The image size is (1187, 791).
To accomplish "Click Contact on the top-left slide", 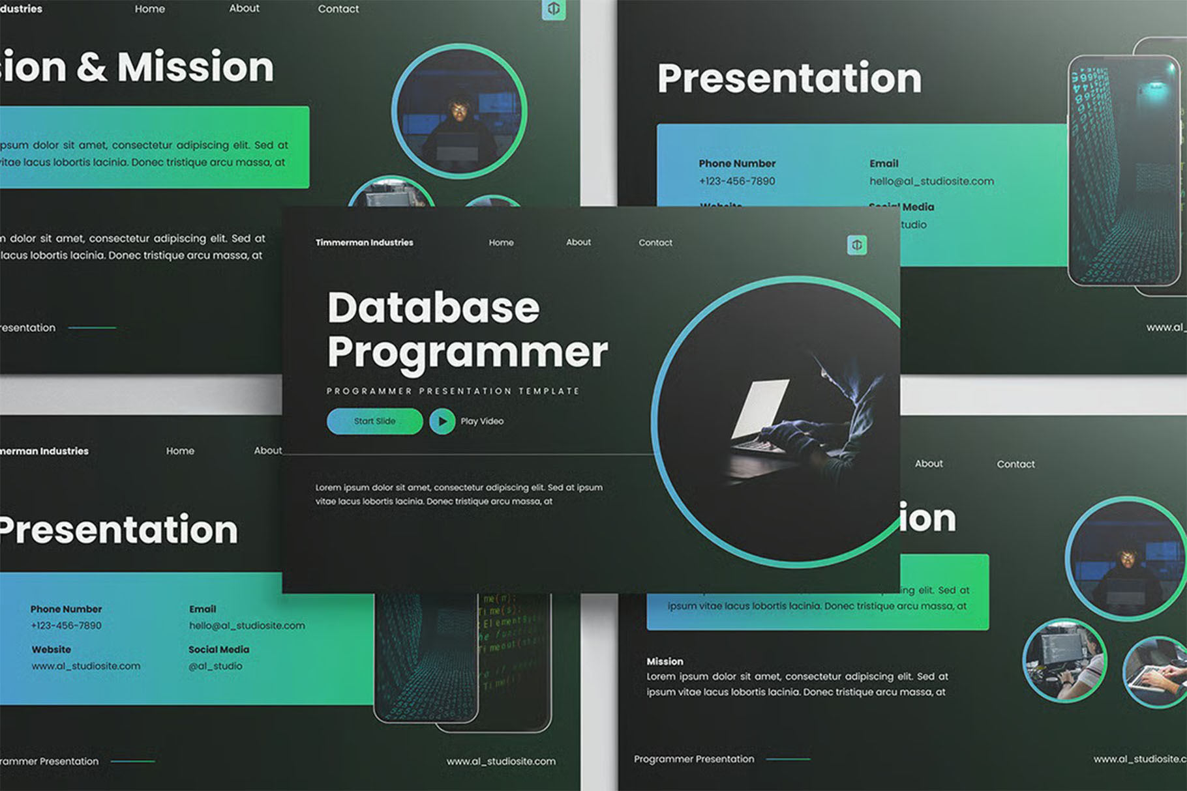I will pos(338,9).
